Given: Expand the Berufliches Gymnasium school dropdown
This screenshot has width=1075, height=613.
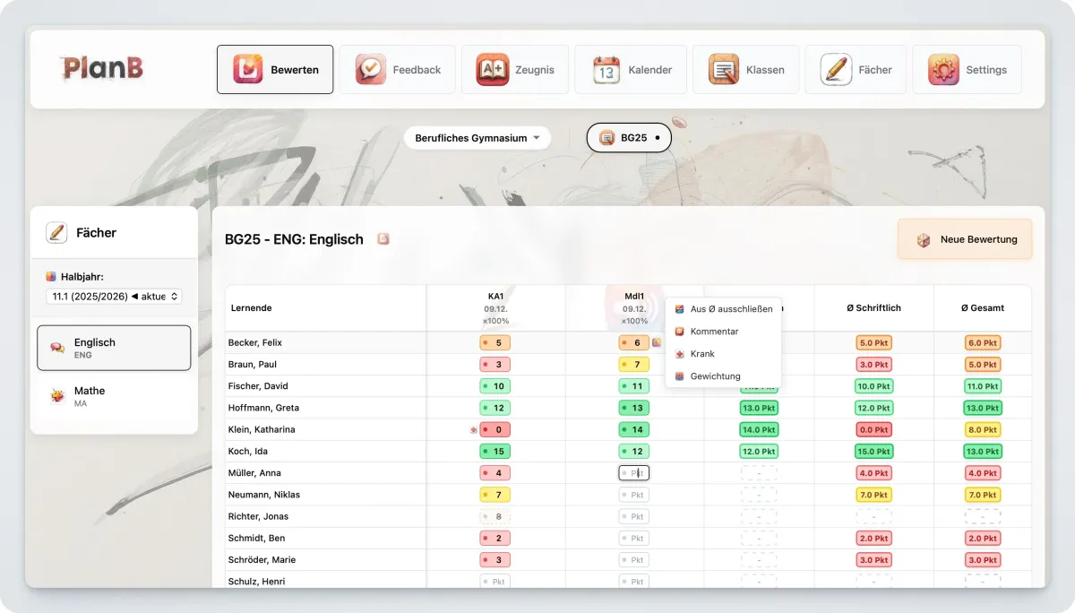Looking at the screenshot, I should click(477, 138).
